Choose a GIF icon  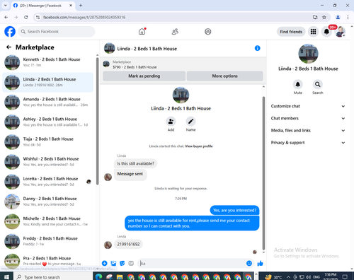click(131, 263)
